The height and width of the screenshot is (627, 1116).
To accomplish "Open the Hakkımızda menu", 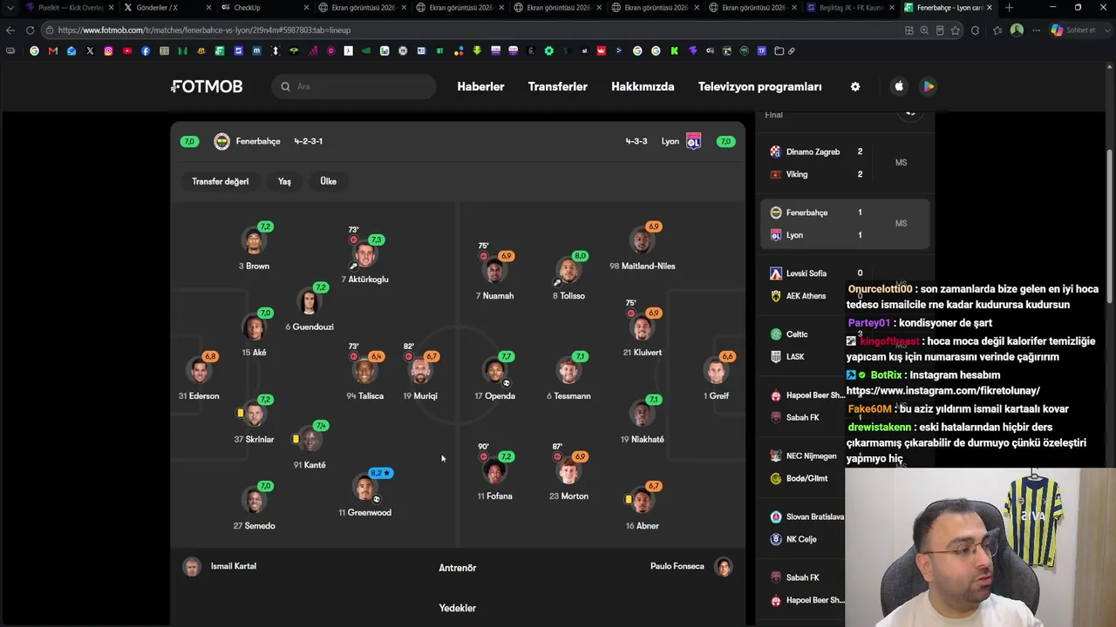I will click(x=643, y=86).
